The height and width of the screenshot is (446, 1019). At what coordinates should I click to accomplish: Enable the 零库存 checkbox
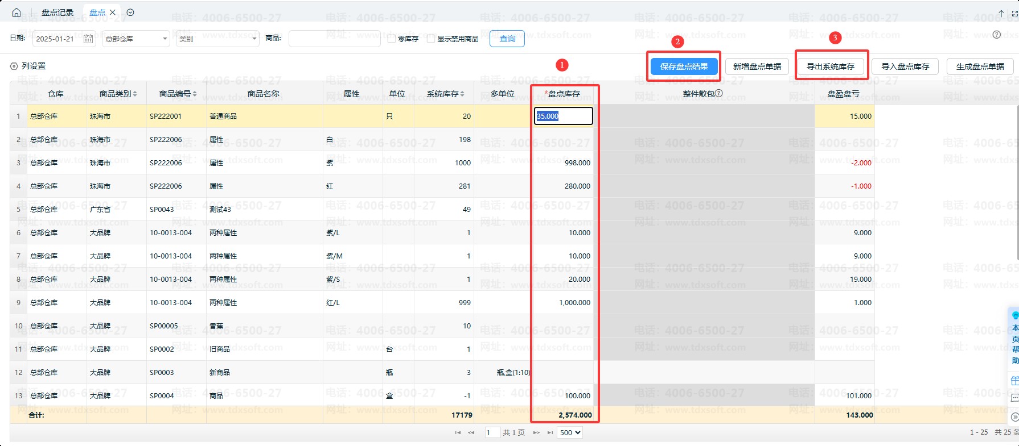tap(392, 39)
